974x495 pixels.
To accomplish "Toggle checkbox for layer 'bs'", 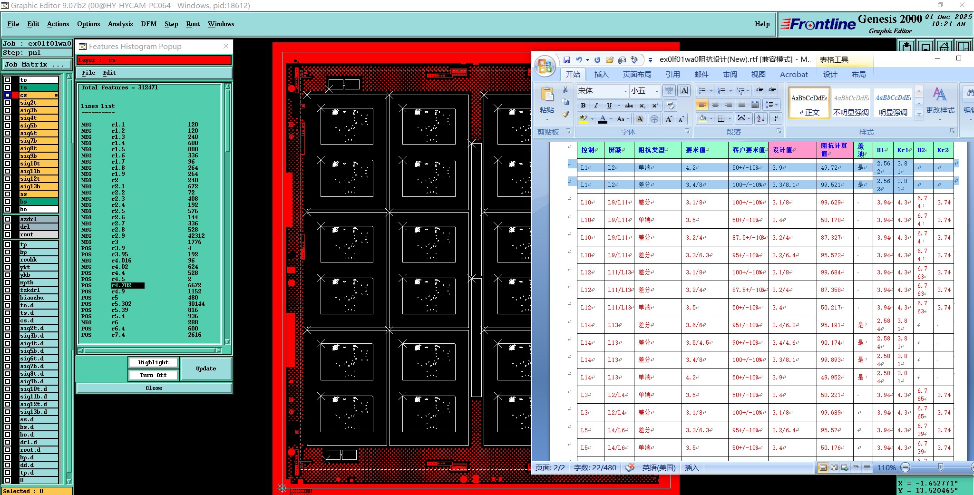I will [x=8, y=202].
